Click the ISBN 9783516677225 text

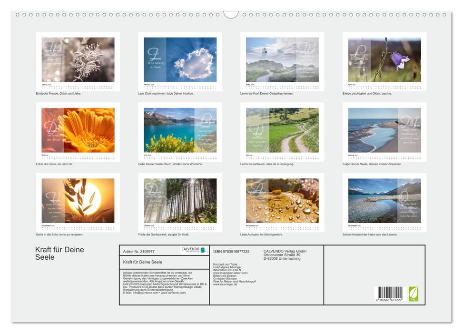pos(231,251)
